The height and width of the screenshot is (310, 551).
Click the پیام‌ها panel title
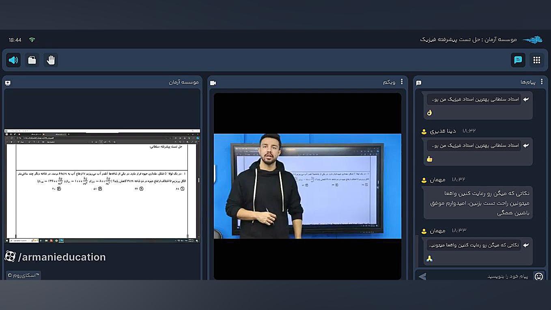click(528, 82)
